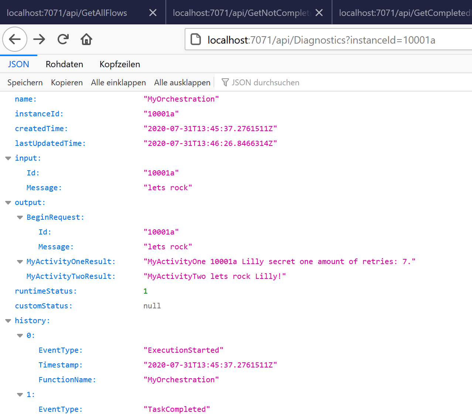
Task: Close the GetNotCompleted tab
Action: click(x=319, y=13)
